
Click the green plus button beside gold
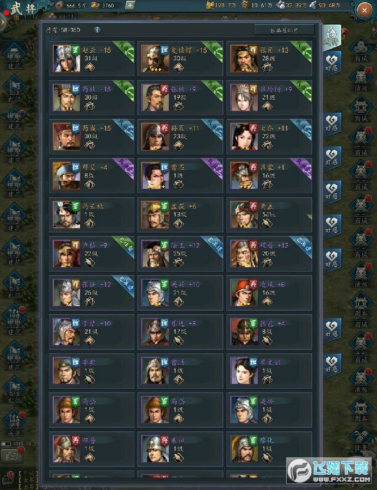pos(130,5)
